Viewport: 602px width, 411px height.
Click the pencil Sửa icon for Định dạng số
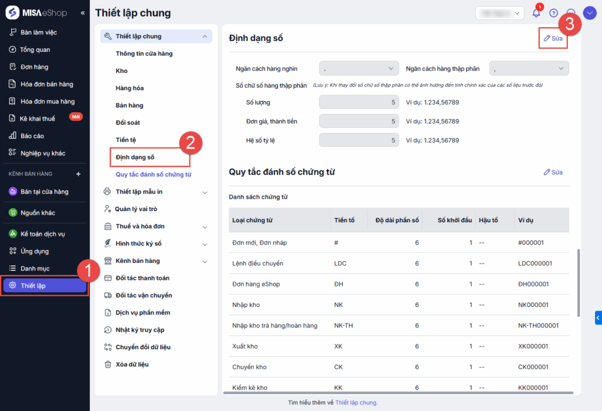(x=547, y=38)
